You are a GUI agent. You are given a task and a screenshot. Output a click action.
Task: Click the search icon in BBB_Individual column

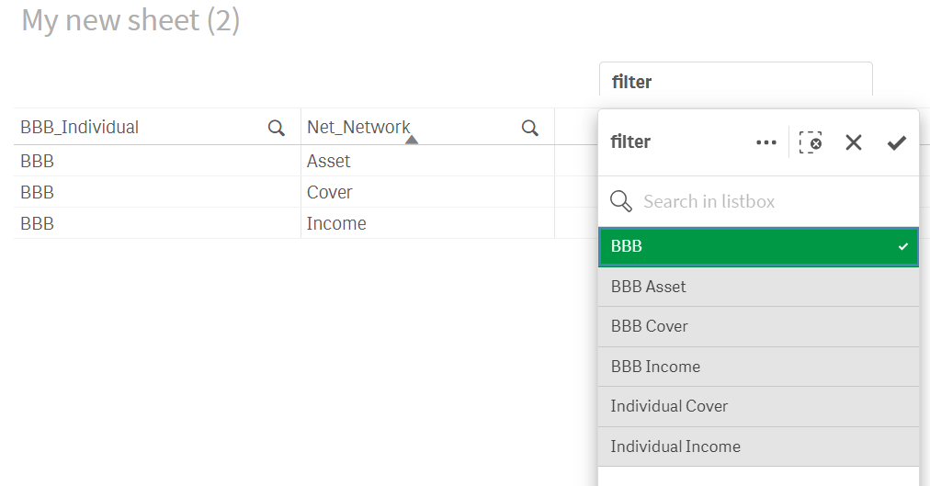coord(276,129)
